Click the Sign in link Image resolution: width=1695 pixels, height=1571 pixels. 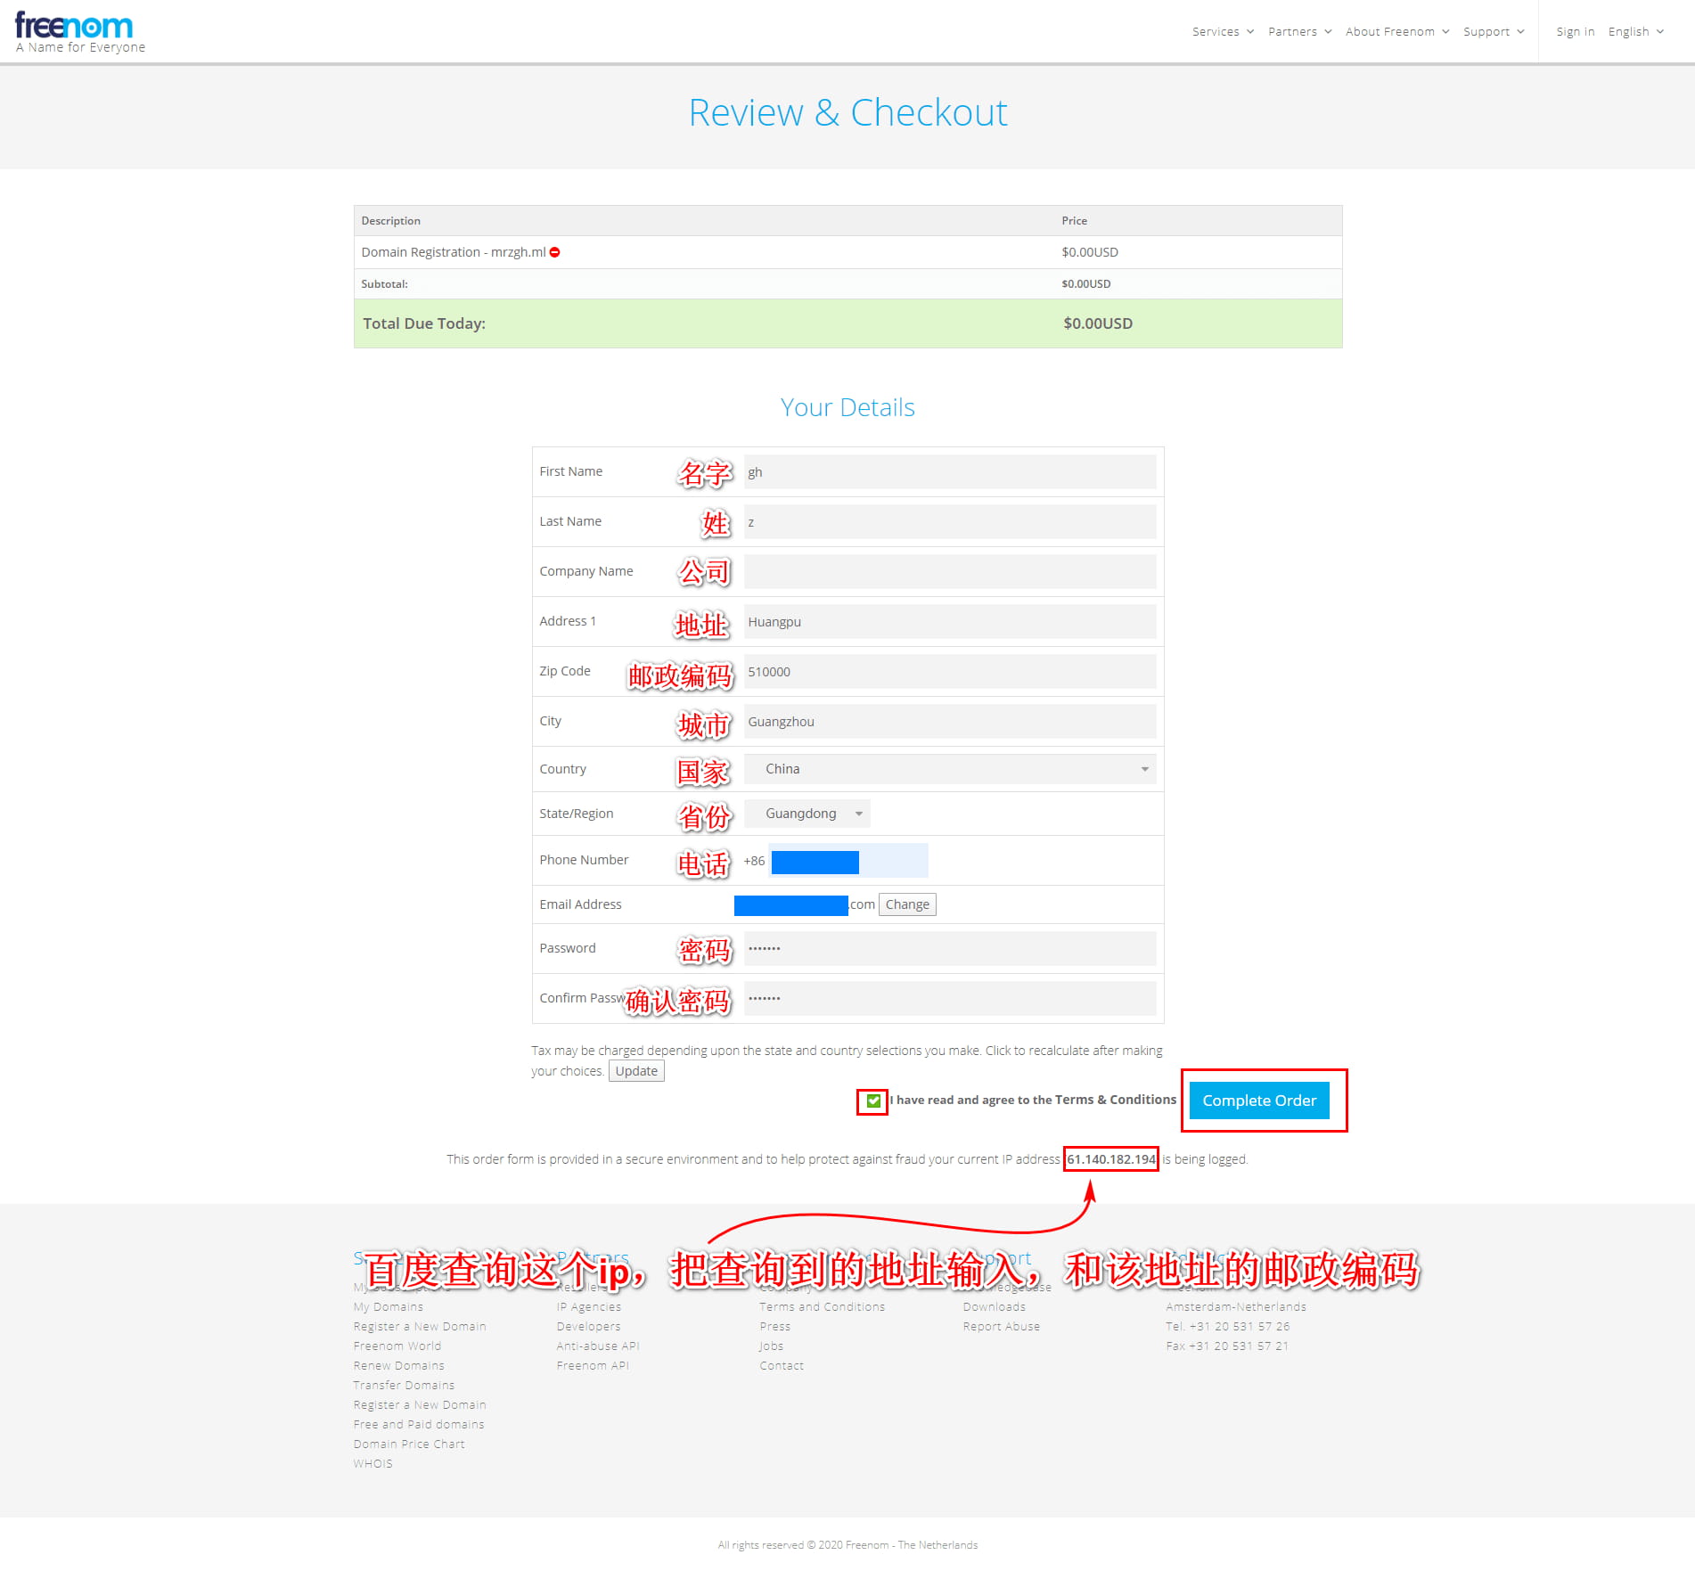click(1575, 32)
